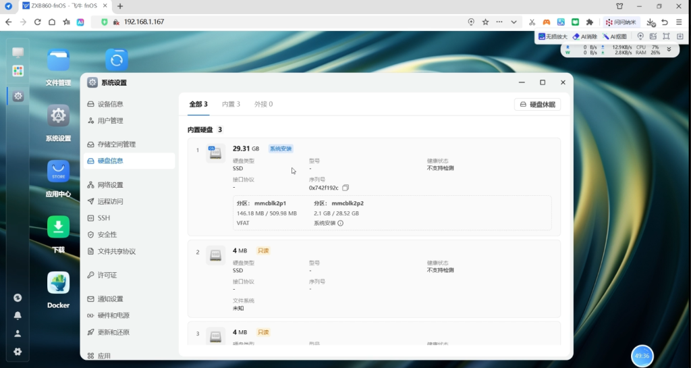Click the AI消除 toolbar button
The width and height of the screenshot is (691, 368).
coord(584,36)
